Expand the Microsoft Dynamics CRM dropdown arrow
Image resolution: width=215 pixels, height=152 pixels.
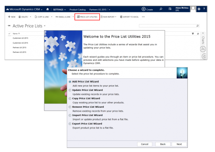42,10
